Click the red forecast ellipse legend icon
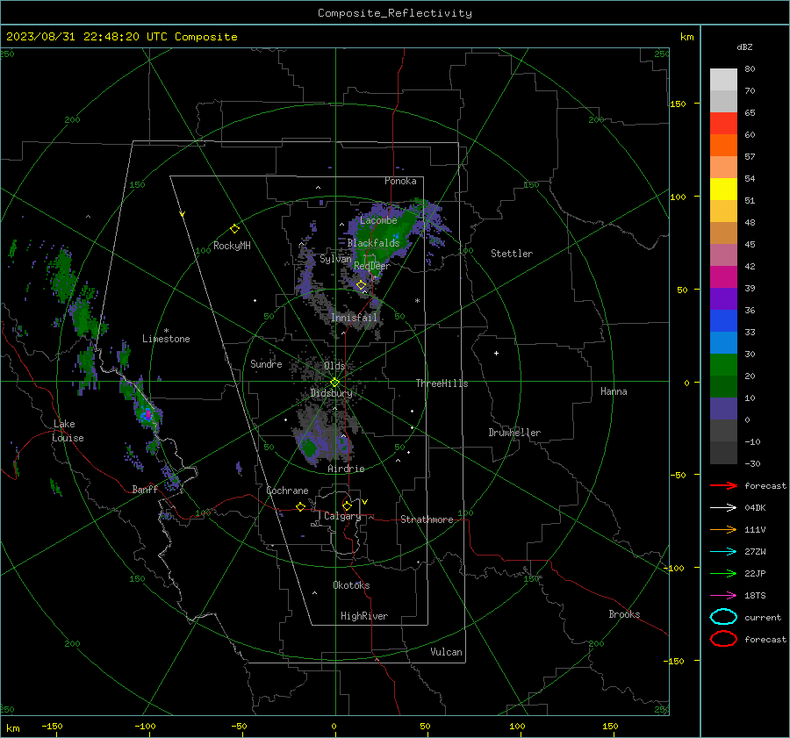 pos(723,639)
